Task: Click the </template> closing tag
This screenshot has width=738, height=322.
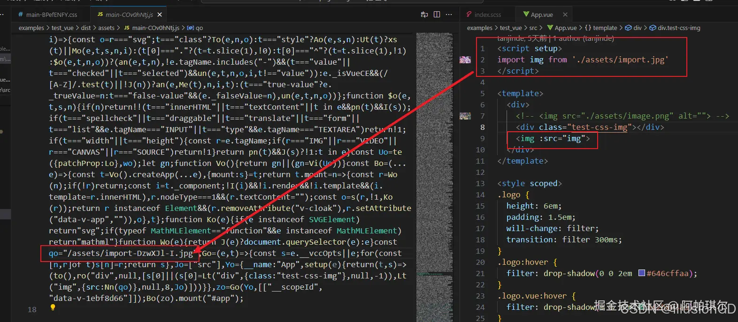Action: point(523,161)
